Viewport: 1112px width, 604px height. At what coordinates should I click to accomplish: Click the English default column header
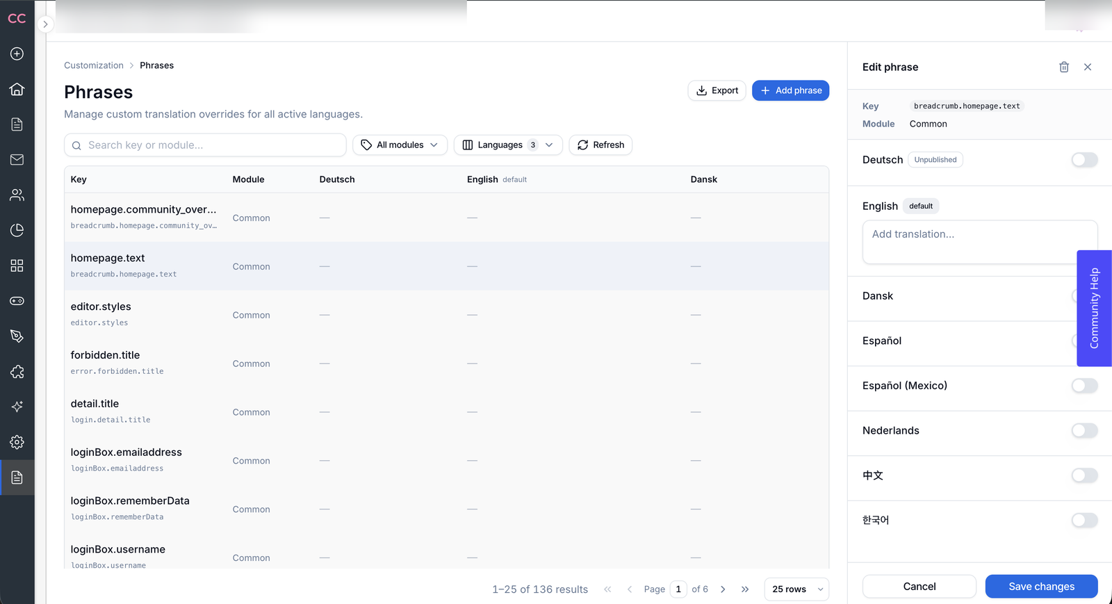(497, 179)
